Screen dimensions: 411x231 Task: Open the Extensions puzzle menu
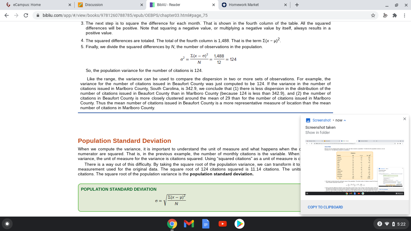coord(395,15)
